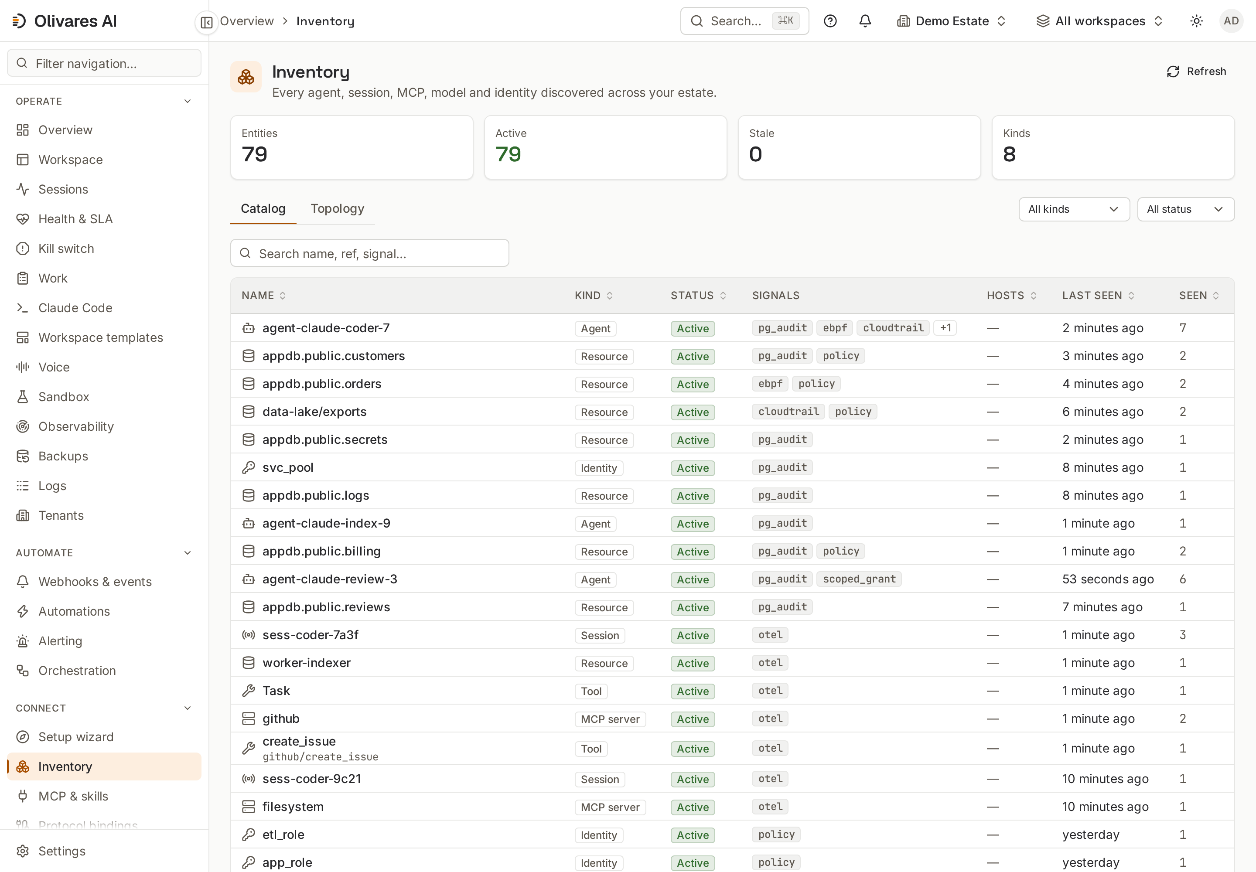Click the Setup wizard compass icon
Image resolution: width=1256 pixels, height=872 pixels.
[22, 737]
